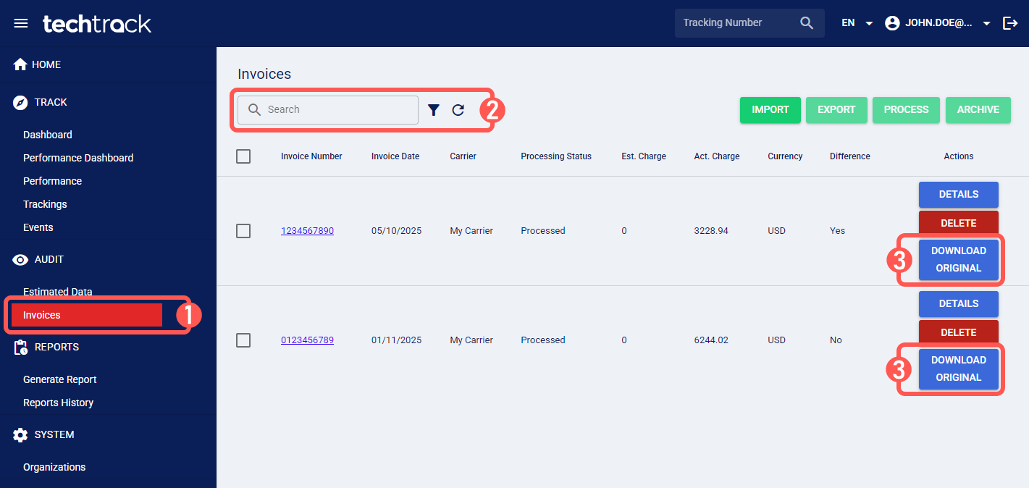Download original for invoice 0123456789

pyautogui.click(x=959, y=369)
